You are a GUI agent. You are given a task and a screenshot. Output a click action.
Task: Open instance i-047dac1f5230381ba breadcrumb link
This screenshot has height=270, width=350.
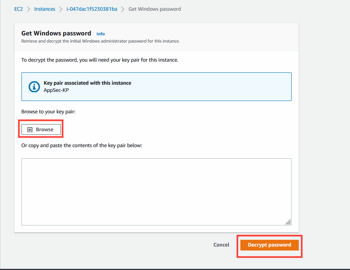pyautogui.click(x=92, y=9)
